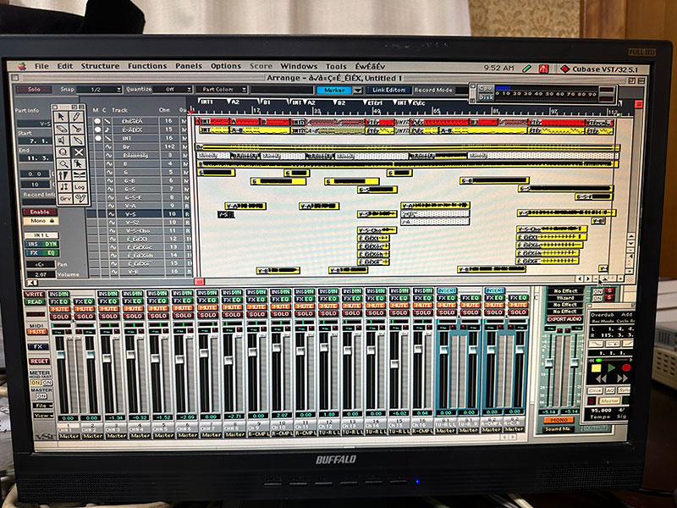677x508 pixels.
Task: Open the Structure menu
Action: click(x=100, y=66)
